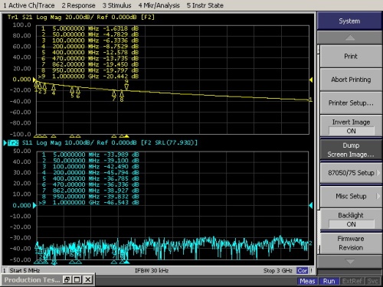Screen dimensions: 383x287
Task: Click Tr1 marker row -4.7829 dB
Action: 90,34
